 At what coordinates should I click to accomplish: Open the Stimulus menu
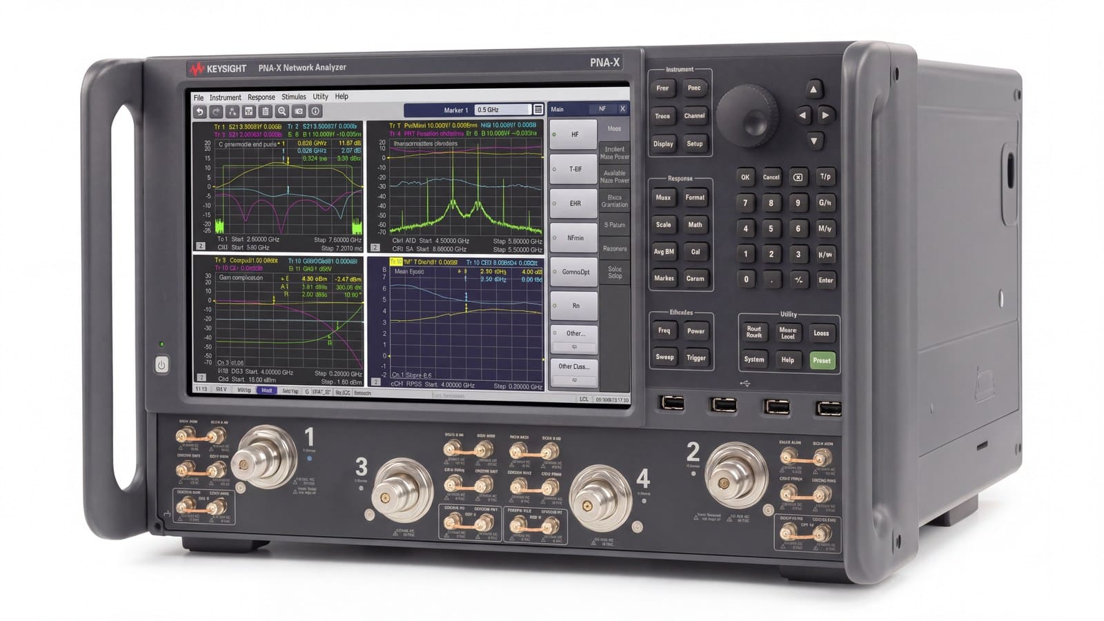point(294,97)
